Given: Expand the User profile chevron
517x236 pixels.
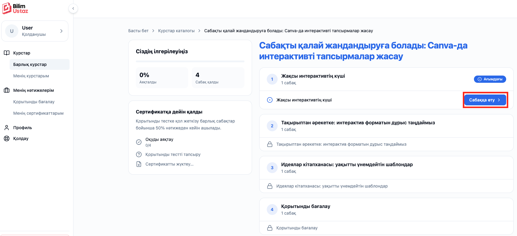Looking at the screenshot, I should tap(61, 31).
